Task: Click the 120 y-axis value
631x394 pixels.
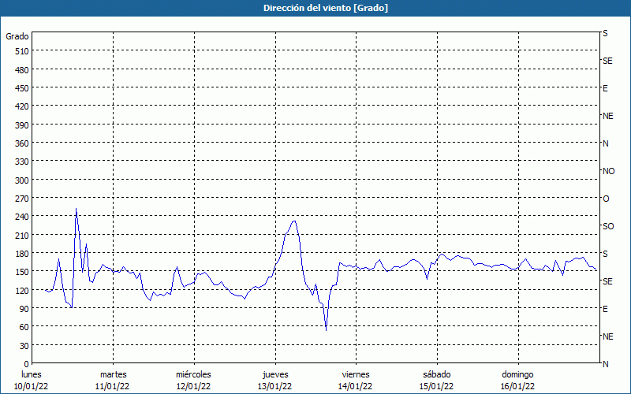Action: [x=22, y=290]
